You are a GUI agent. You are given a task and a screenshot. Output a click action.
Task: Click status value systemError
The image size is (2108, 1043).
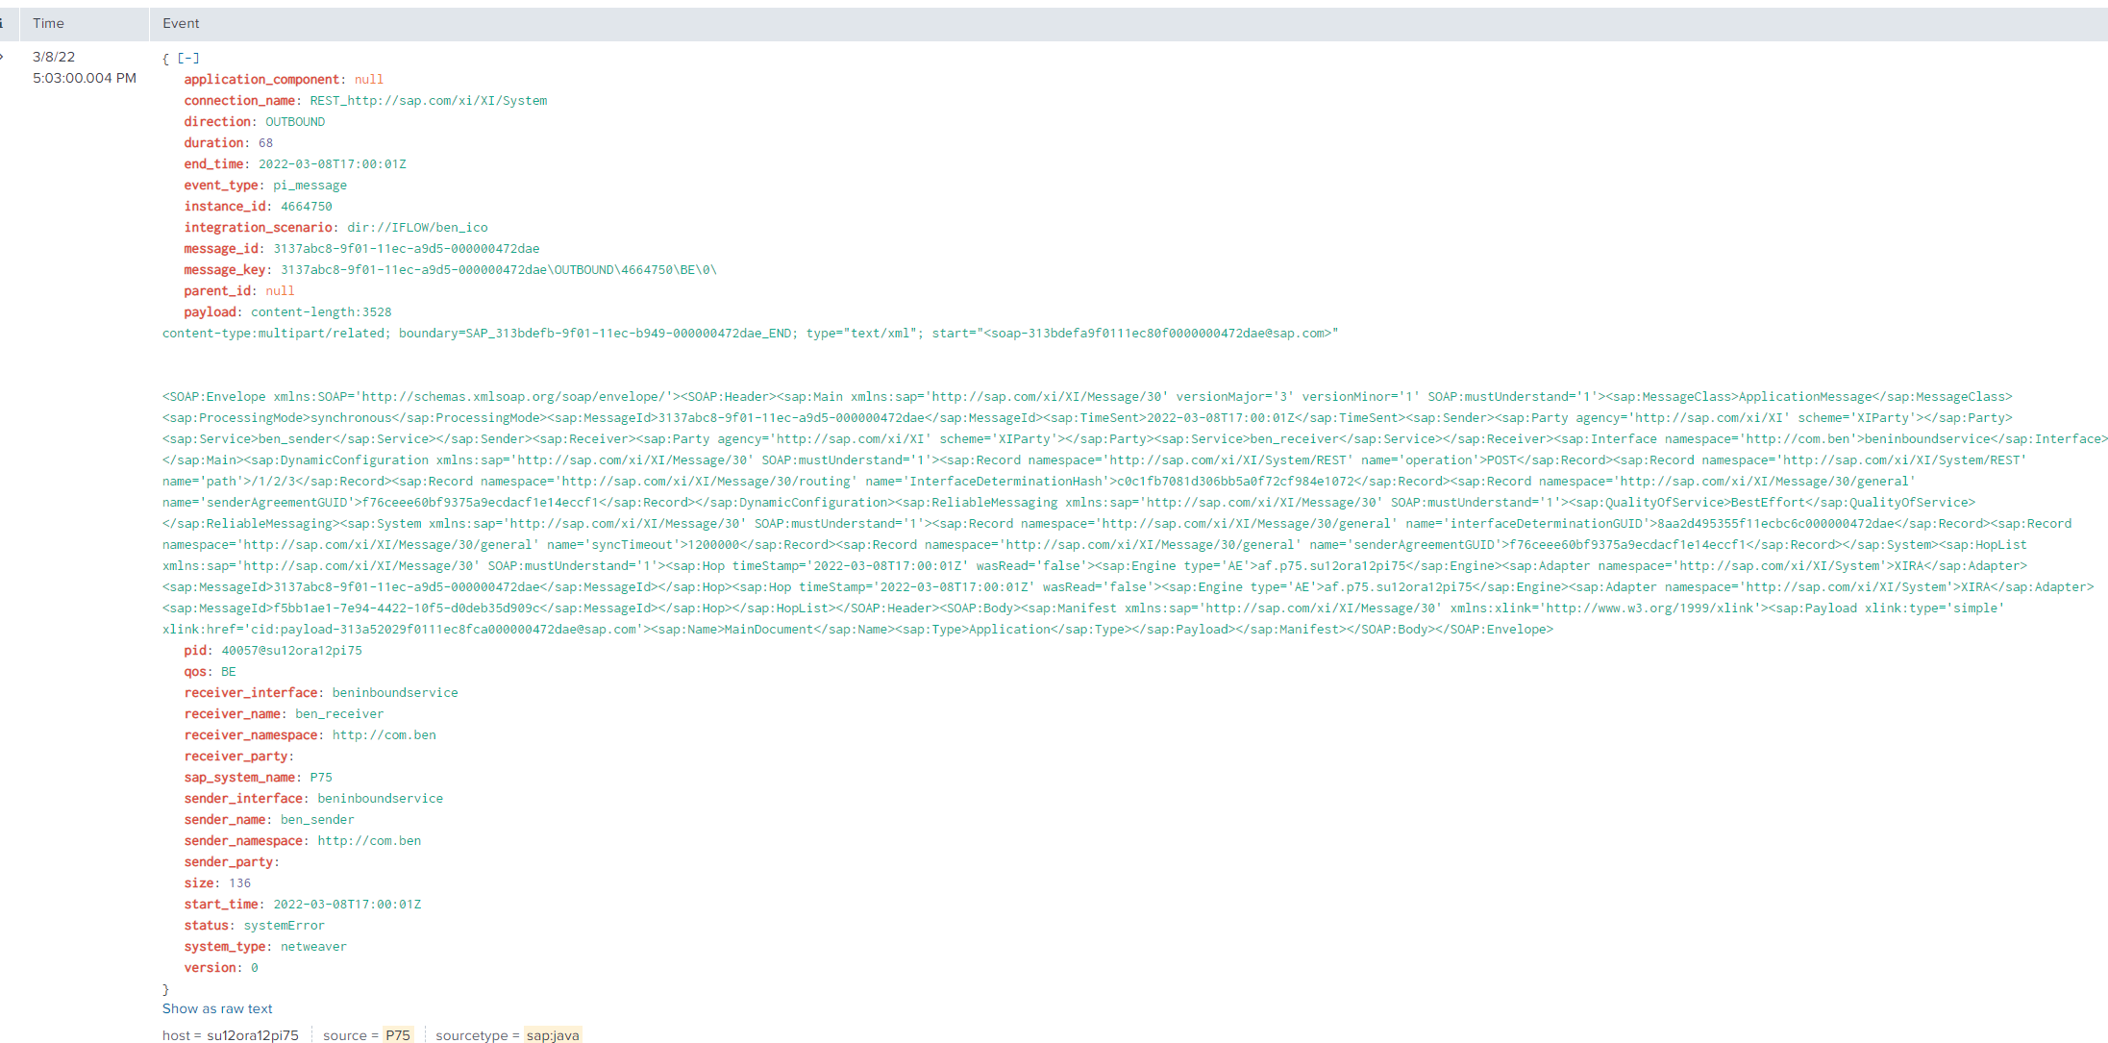point(284,926)
